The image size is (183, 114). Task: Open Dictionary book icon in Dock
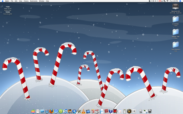[x=106, y=111]
